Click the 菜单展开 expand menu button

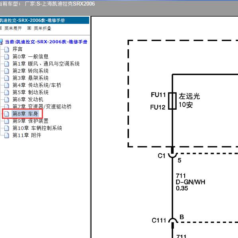click(x=13, y=28)
